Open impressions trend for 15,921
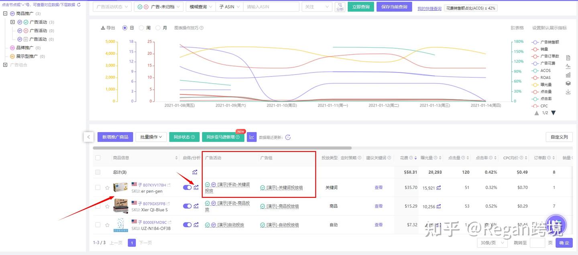 [x=439, y=187]
